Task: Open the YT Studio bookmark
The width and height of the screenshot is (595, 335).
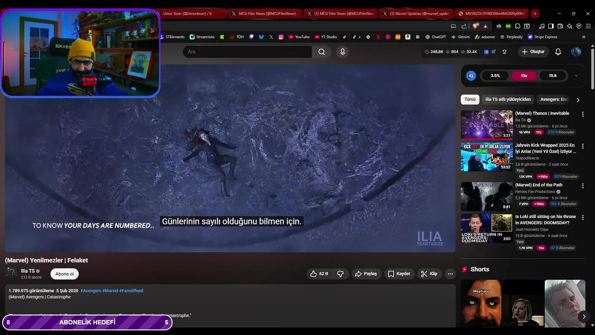Action: click(326, 37)
